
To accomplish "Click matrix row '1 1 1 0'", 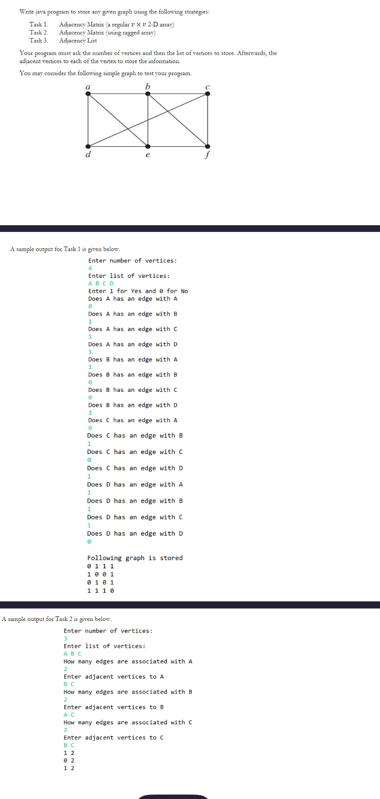I will [x=101, y=591].
